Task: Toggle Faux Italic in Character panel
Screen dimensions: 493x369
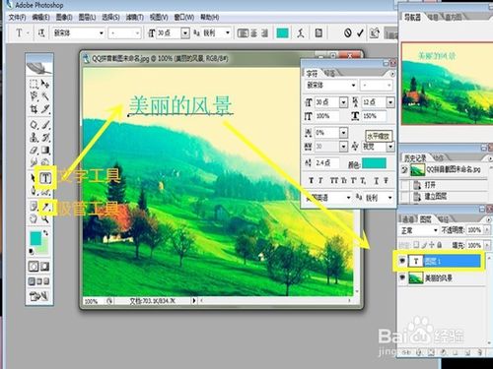Action: (320, 180)
